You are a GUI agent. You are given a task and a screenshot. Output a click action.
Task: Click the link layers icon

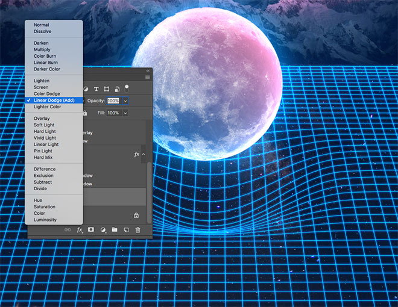(68, 230)
